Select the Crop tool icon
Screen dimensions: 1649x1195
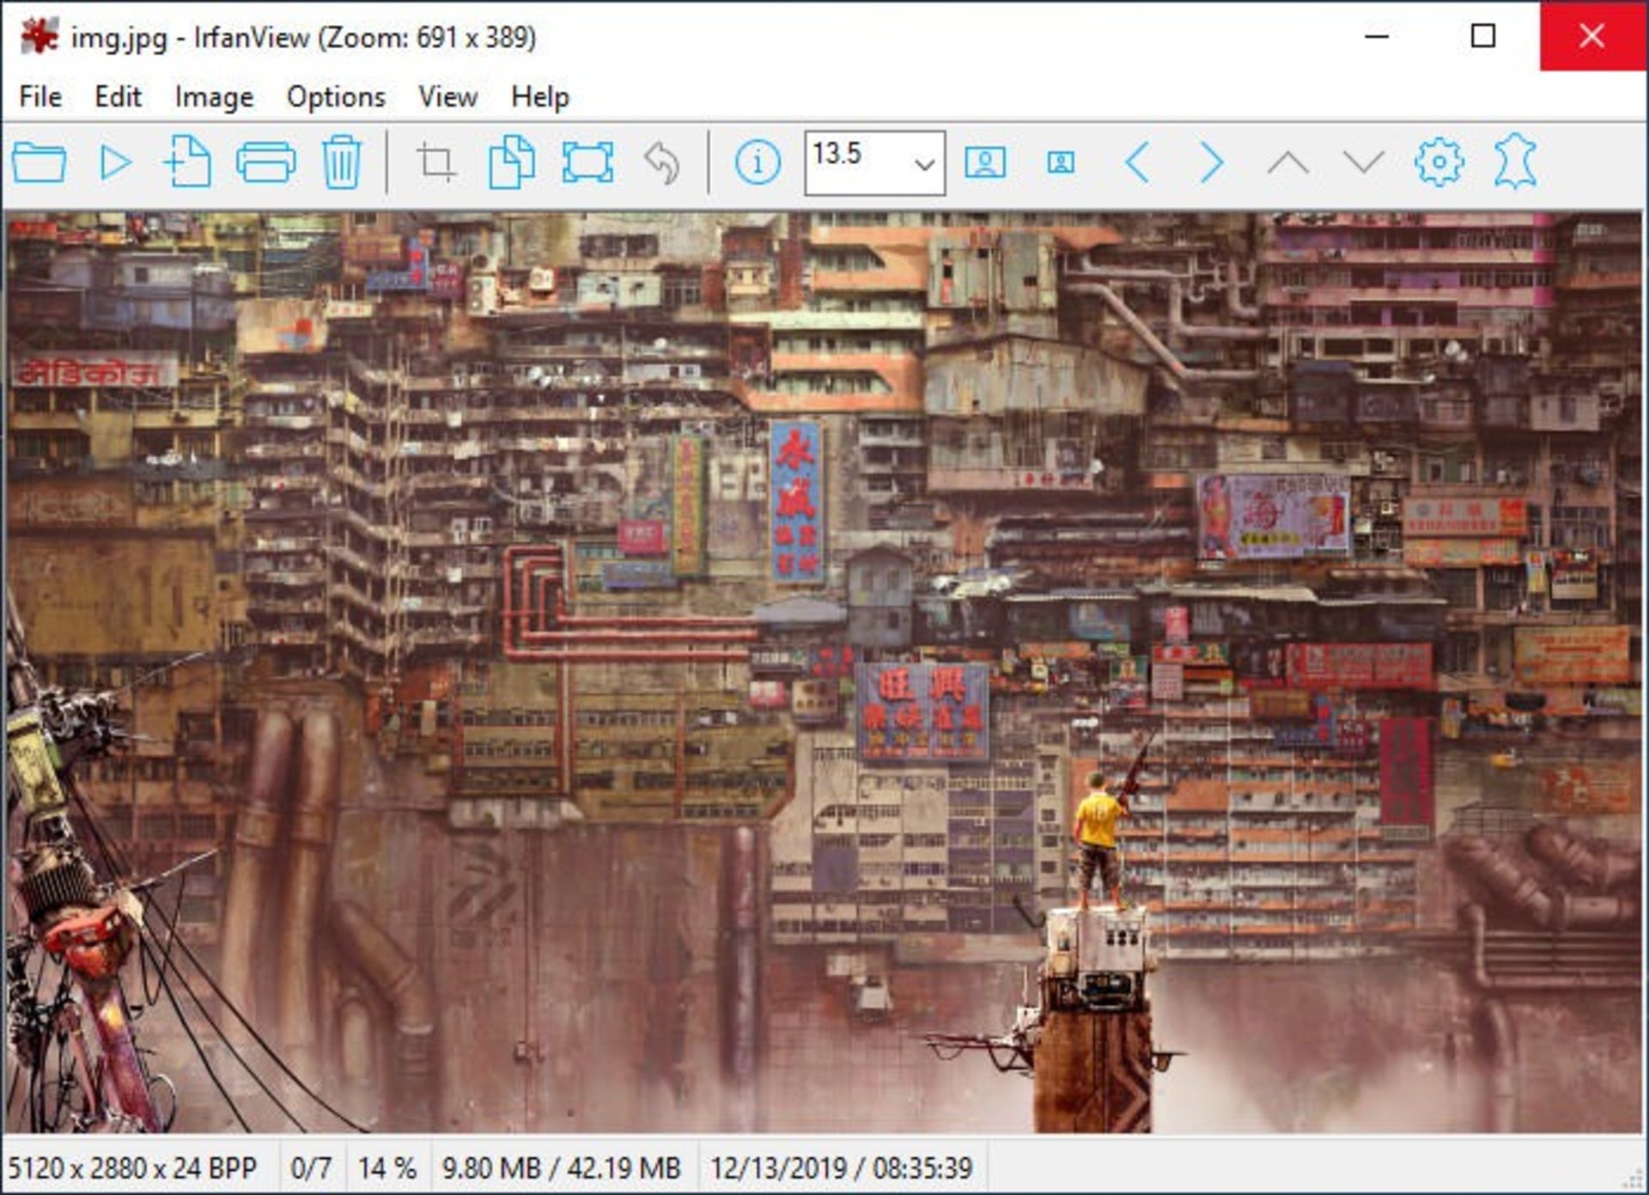click(x=435, y=162)
